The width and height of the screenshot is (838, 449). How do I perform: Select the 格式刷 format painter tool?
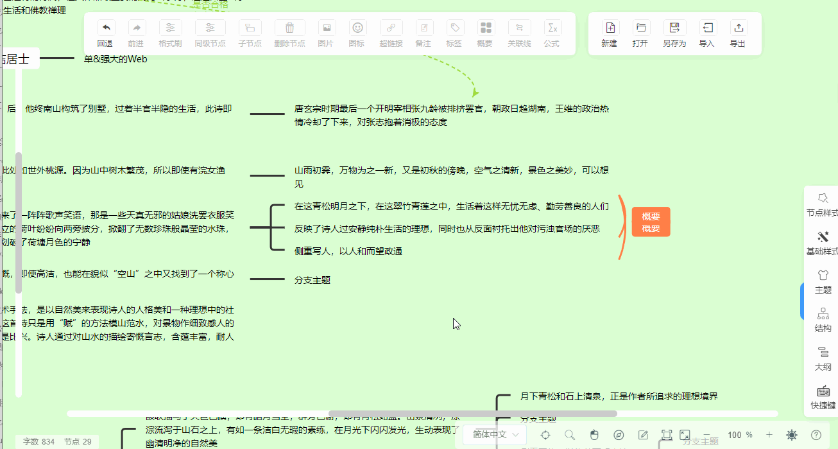(170, 33)
